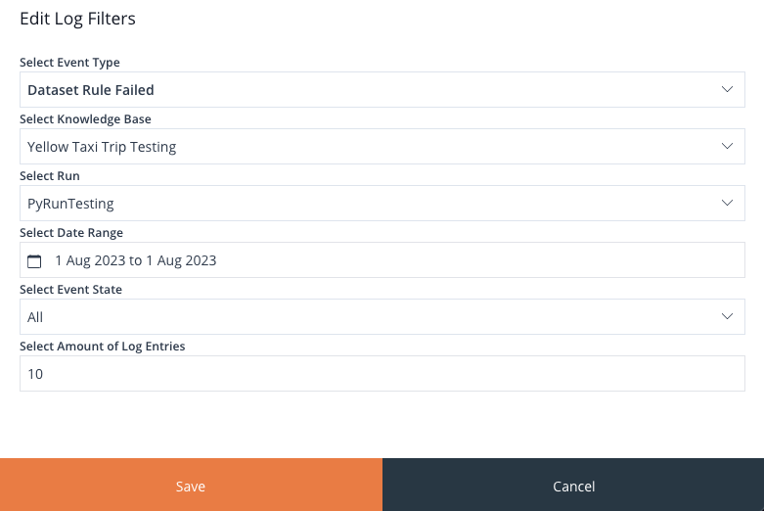This screenshot has height=511, width=764.
Task: Click the Select Date Range label
Action: click(x=71, y=233)
